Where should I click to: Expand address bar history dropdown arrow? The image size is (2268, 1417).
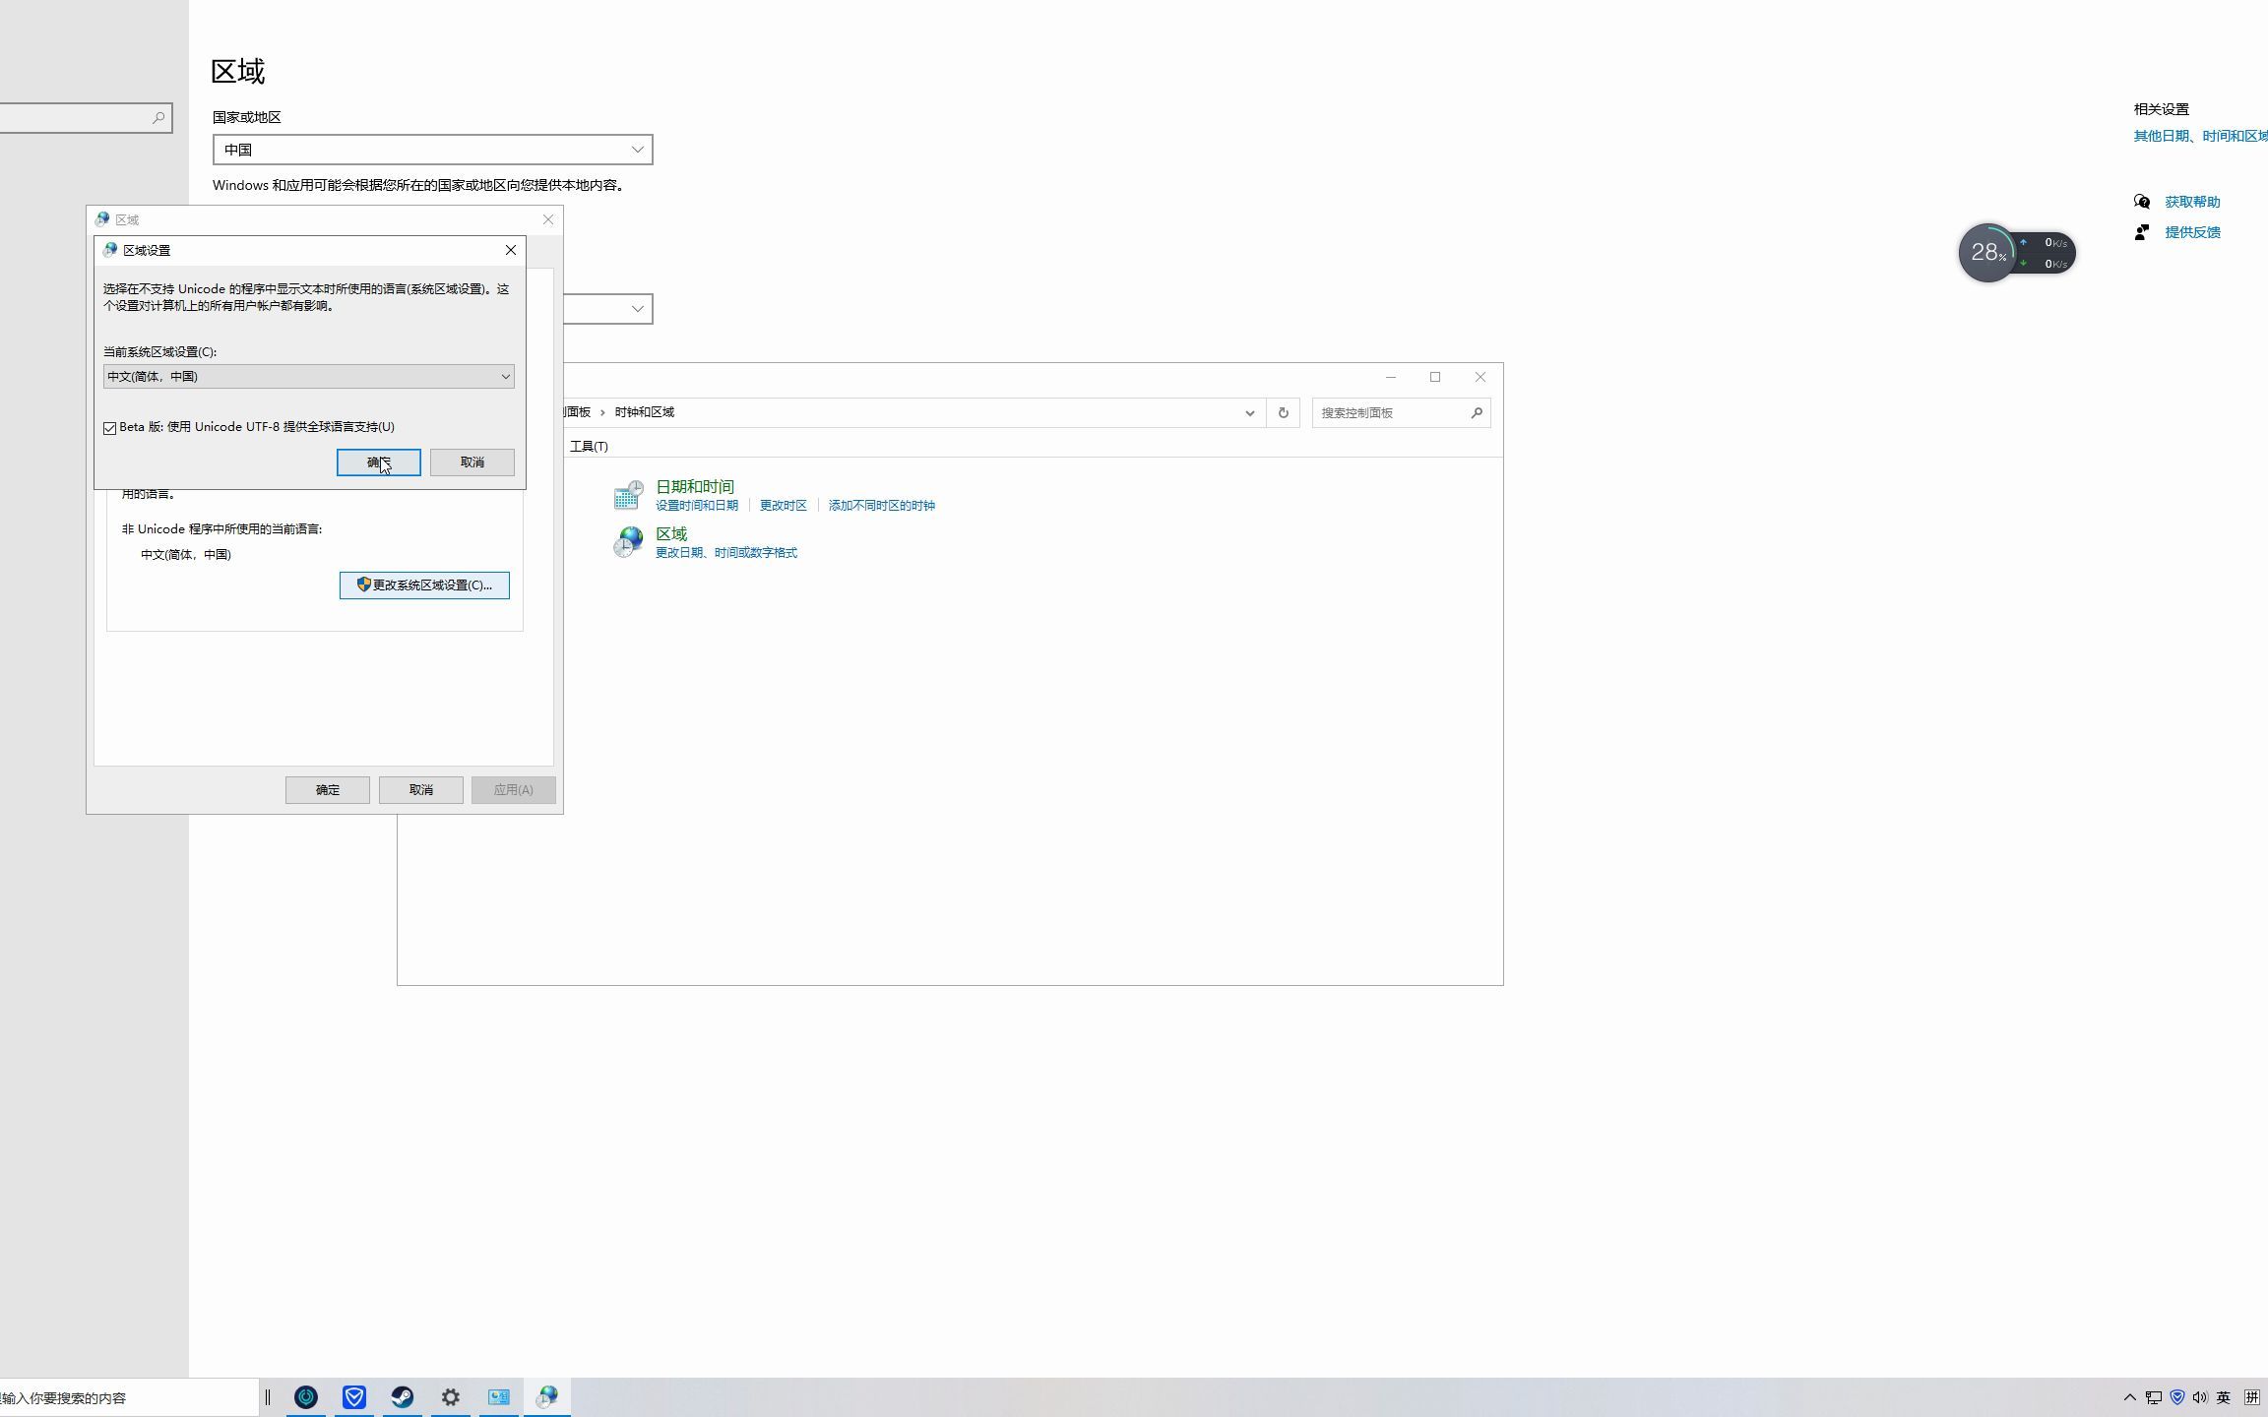tap(1249, 413)
